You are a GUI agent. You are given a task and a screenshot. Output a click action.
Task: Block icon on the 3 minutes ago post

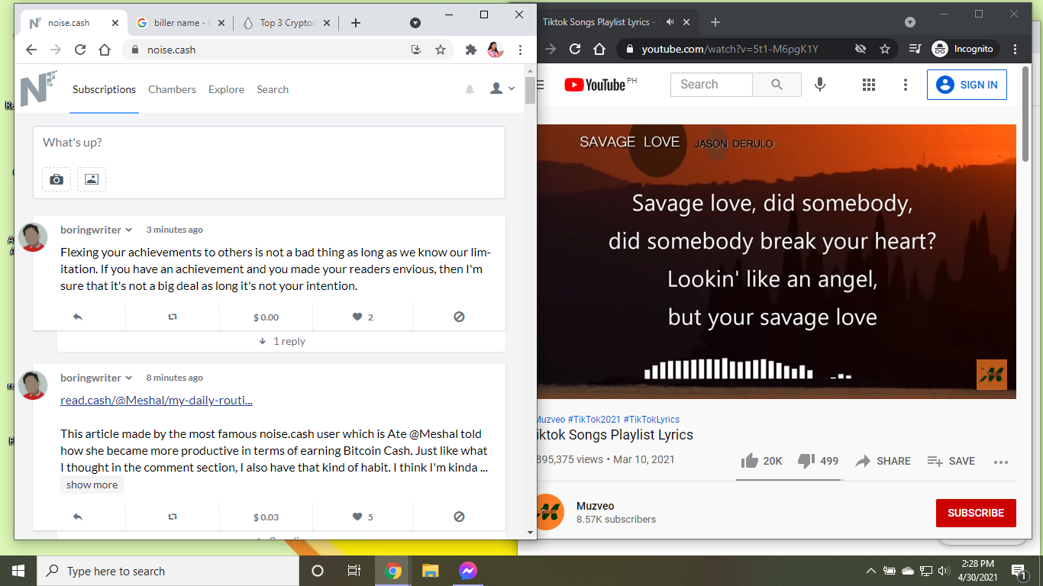tap(459, 317)
